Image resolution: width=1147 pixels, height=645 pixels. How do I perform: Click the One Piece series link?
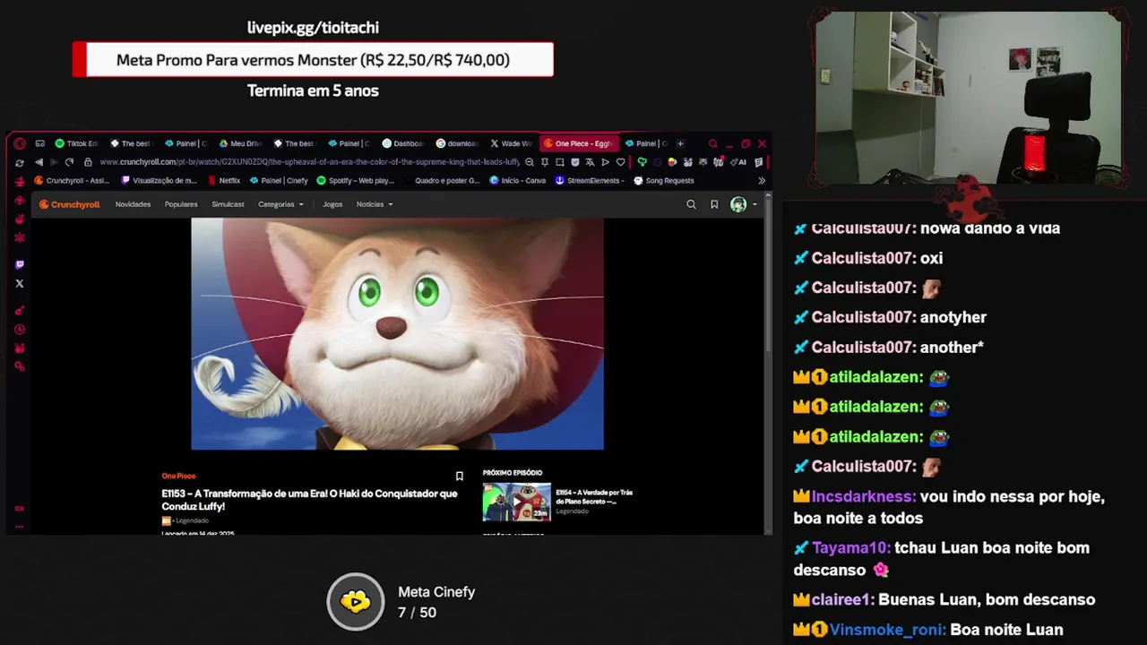(x=178, y=476)
